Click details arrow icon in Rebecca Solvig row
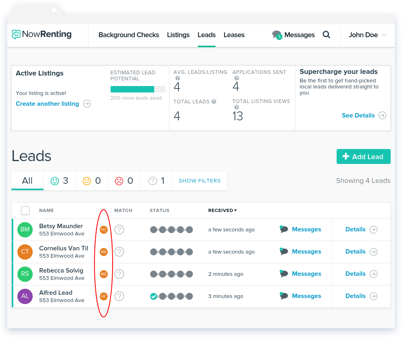402x338 pixels. [x=373, y=274]
